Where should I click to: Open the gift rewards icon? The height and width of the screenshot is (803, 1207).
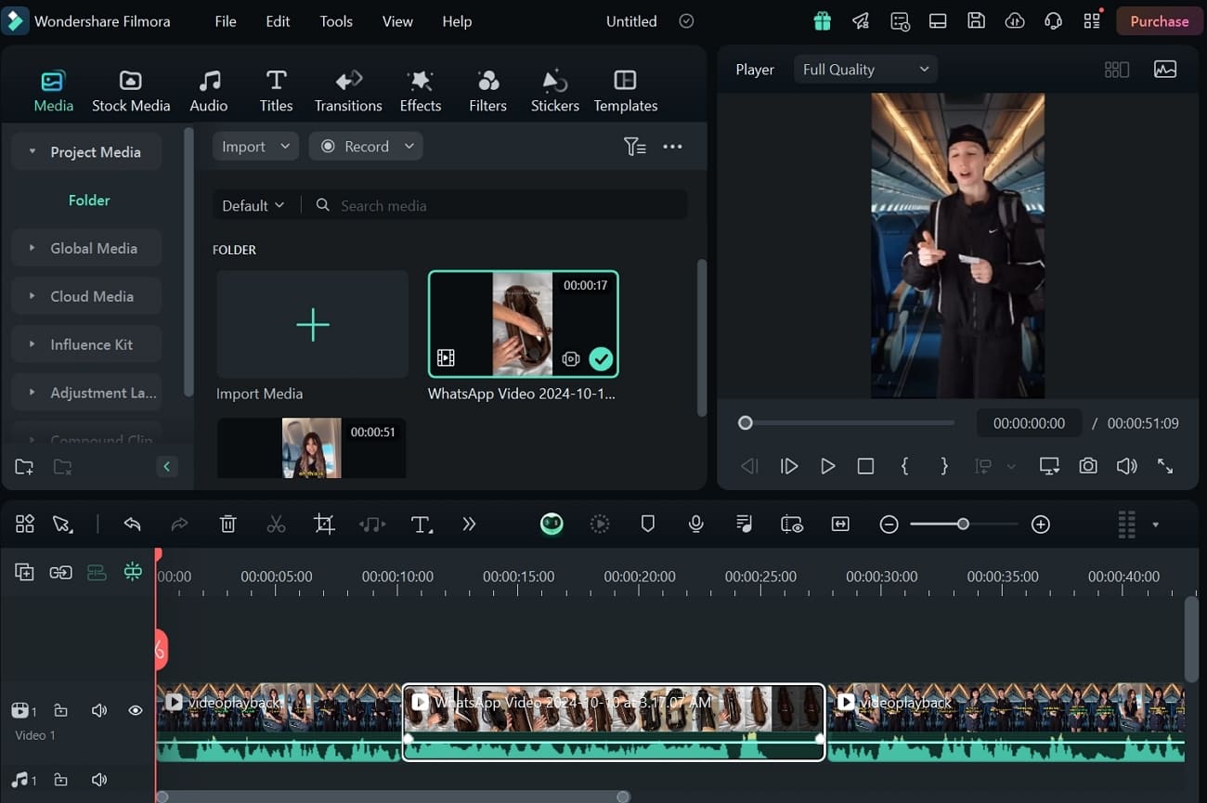click(x=822, y=20)
